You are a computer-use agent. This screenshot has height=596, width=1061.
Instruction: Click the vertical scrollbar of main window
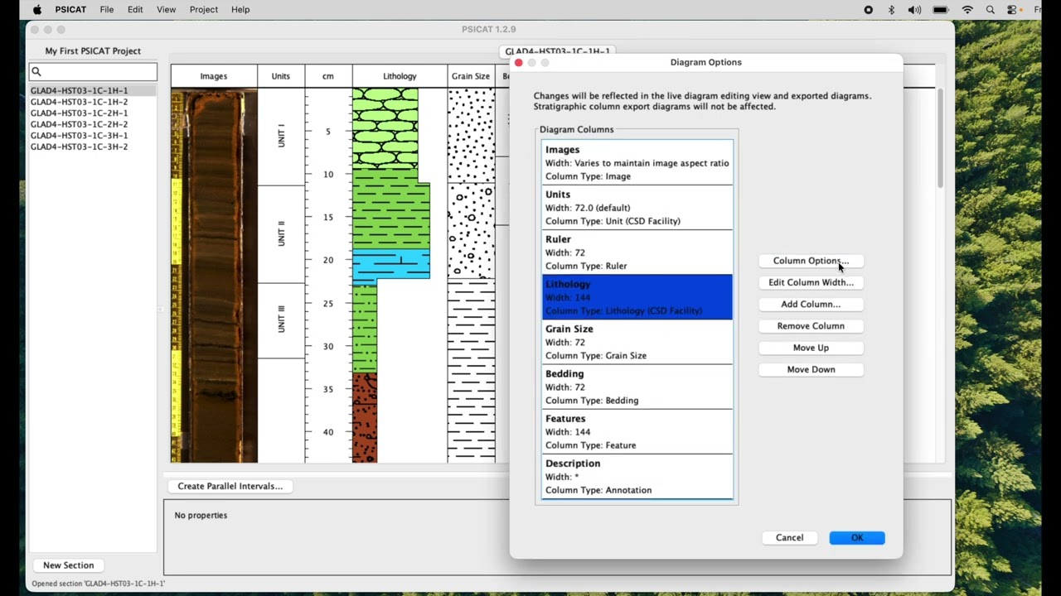pyautogui.click(x=941, y=137)
